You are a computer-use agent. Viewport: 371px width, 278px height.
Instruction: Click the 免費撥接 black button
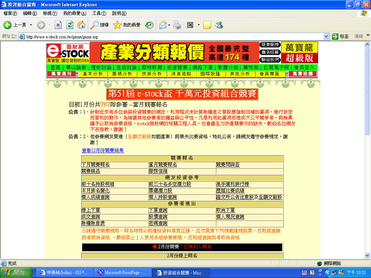point(270,45)
